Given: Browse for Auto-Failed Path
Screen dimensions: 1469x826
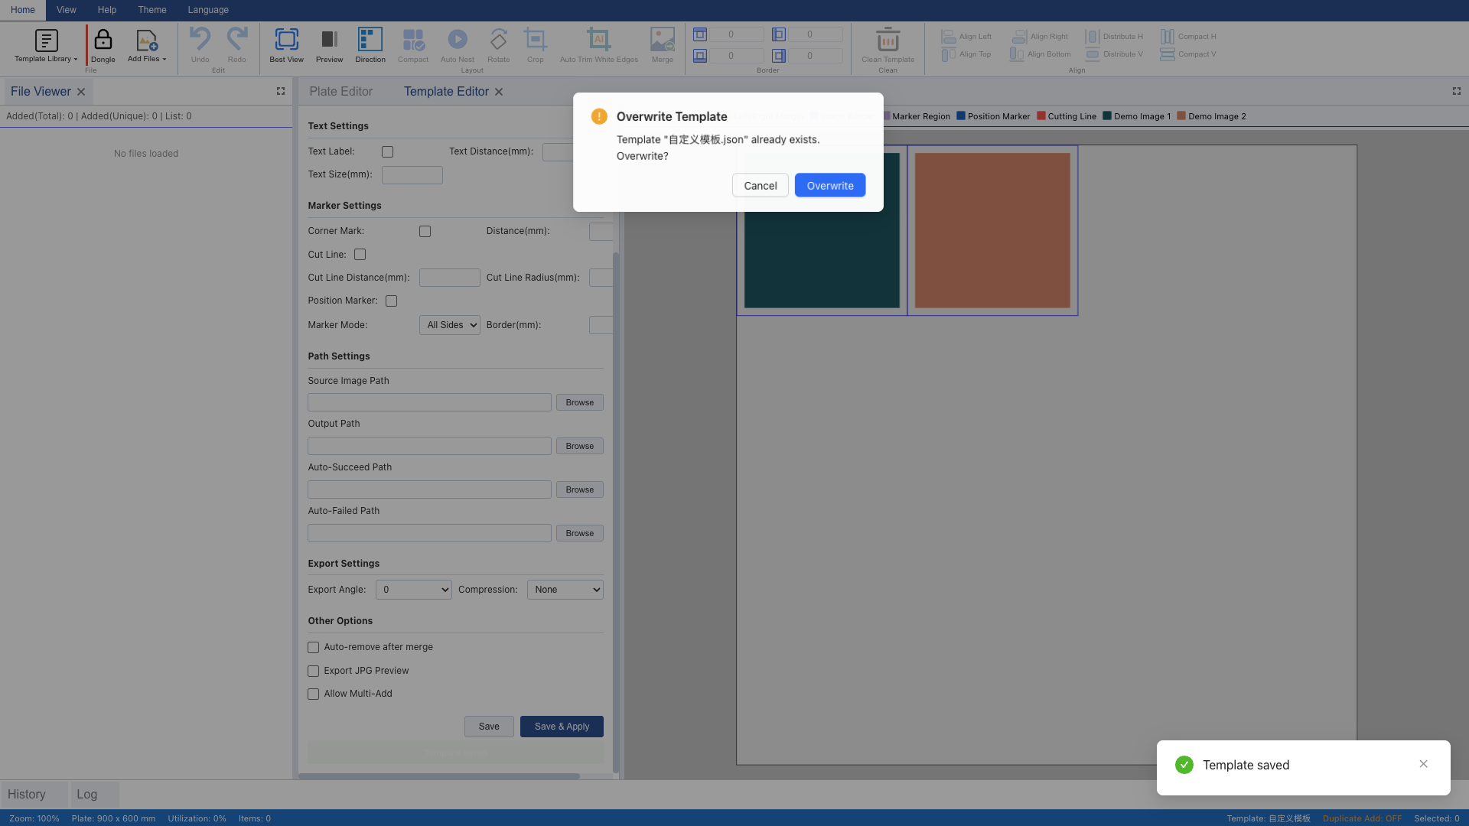Looking at the screenshot, I should click(580, 534).
